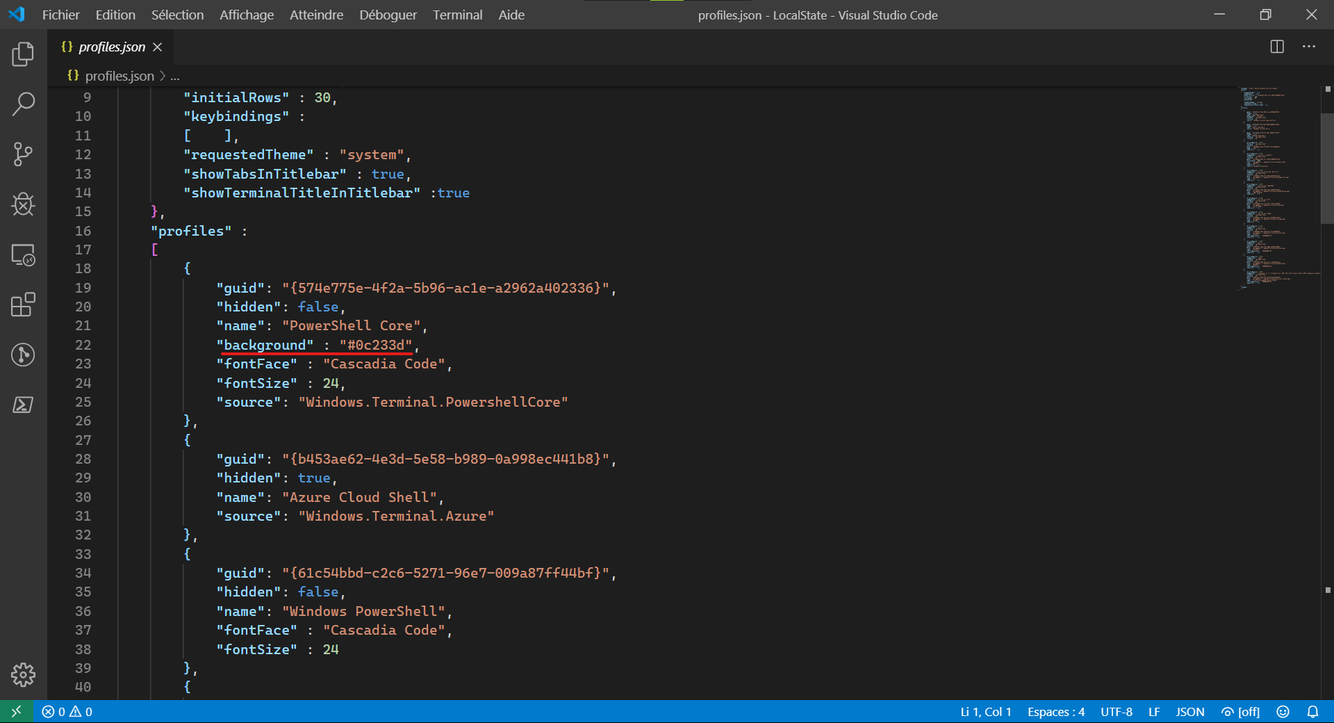Open the UTF-8 encoding selector
This screenshot has width=1334, height=723.
pos(1116,711)
